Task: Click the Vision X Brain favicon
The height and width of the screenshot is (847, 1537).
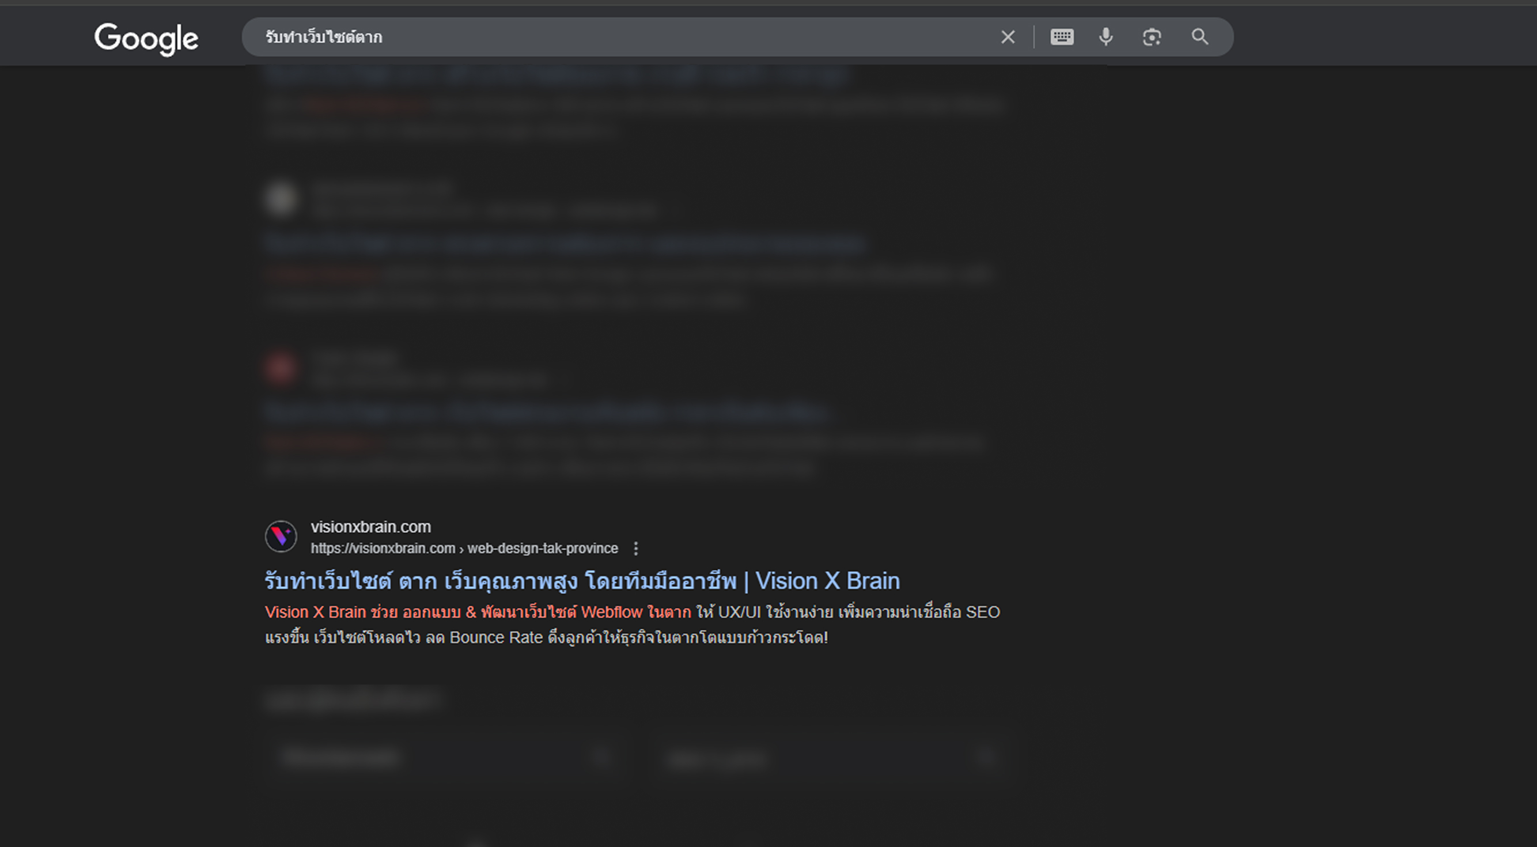Action: click(x=281, y=536)
